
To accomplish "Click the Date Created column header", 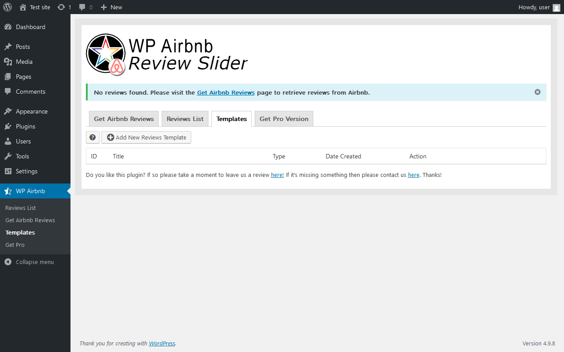I will tap(343, 156).
